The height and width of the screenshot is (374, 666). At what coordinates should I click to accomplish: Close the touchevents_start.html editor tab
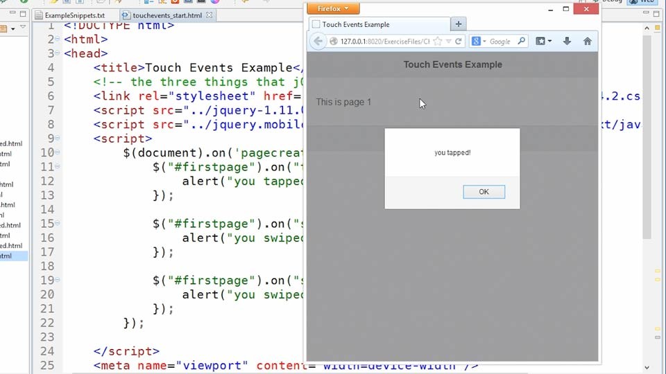point(209,15)
